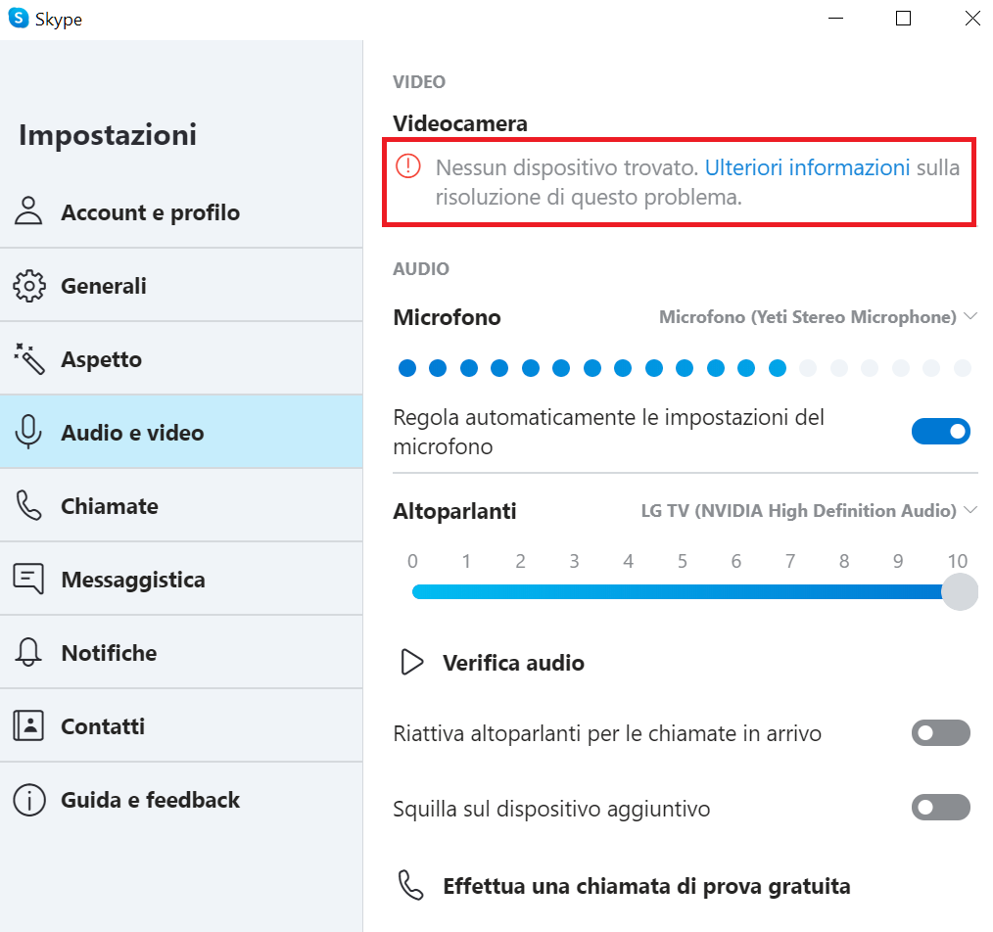This screenshot has height=932, width=993.
Task: Start Effettua una chiamata di prova gratuita
Action: pyautogui.click(x=646, y=887)
